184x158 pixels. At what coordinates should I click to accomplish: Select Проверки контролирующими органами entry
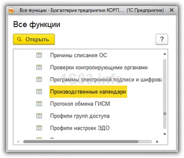click(x=99, y=68)
